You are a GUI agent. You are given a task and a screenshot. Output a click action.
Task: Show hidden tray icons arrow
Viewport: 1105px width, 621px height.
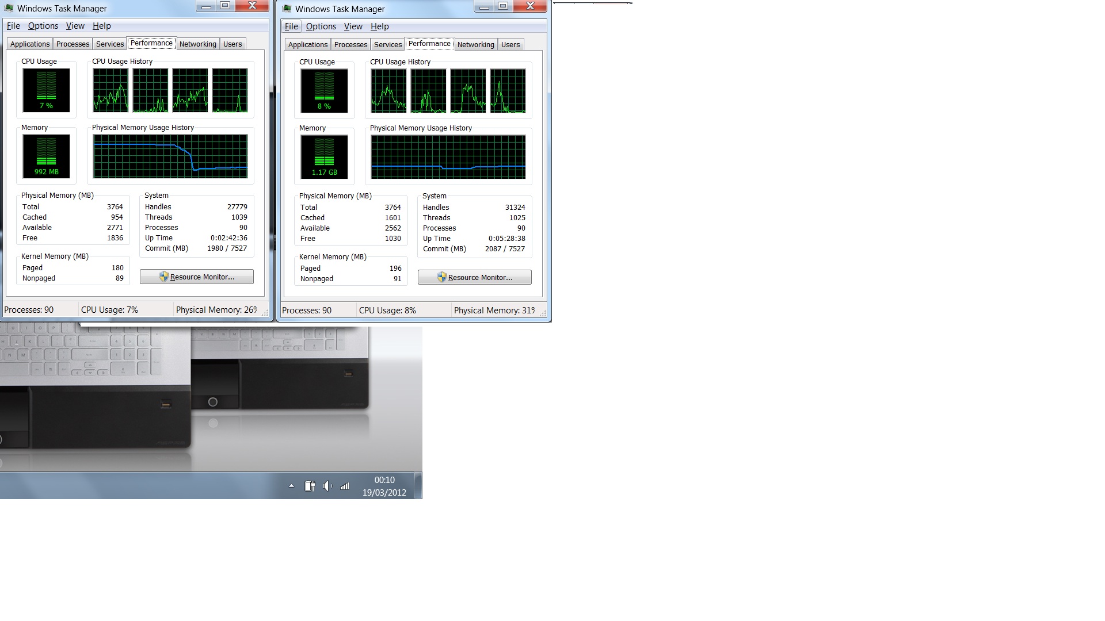[291, 486]
